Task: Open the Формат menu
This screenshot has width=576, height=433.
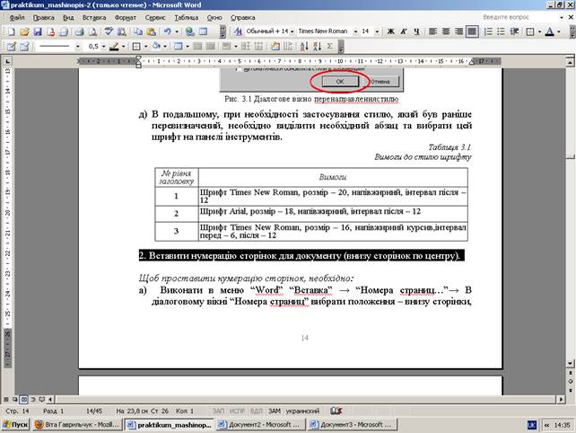Action: [126, 17]
